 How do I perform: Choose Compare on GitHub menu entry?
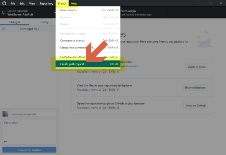[88, 57]
